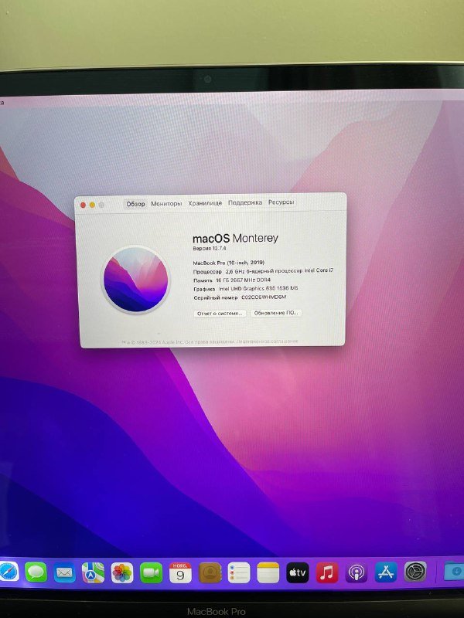Screen dimensions: 464x618
Task: Click the version text 12.7.4
Action: 210,248
